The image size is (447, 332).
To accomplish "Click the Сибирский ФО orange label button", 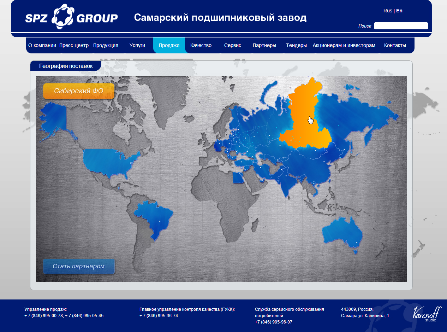I will (79, 91).
